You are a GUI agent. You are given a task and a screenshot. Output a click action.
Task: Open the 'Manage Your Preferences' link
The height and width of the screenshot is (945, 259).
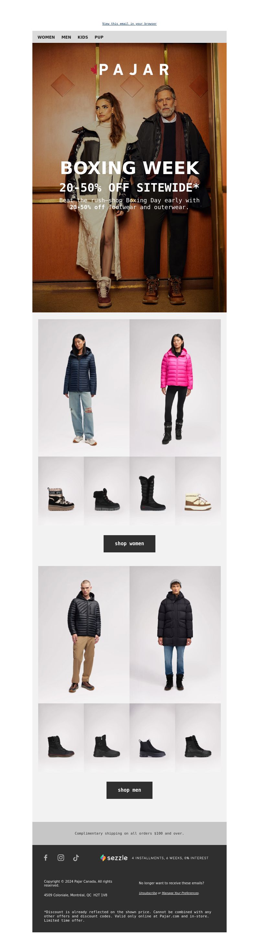click(180, 893)
